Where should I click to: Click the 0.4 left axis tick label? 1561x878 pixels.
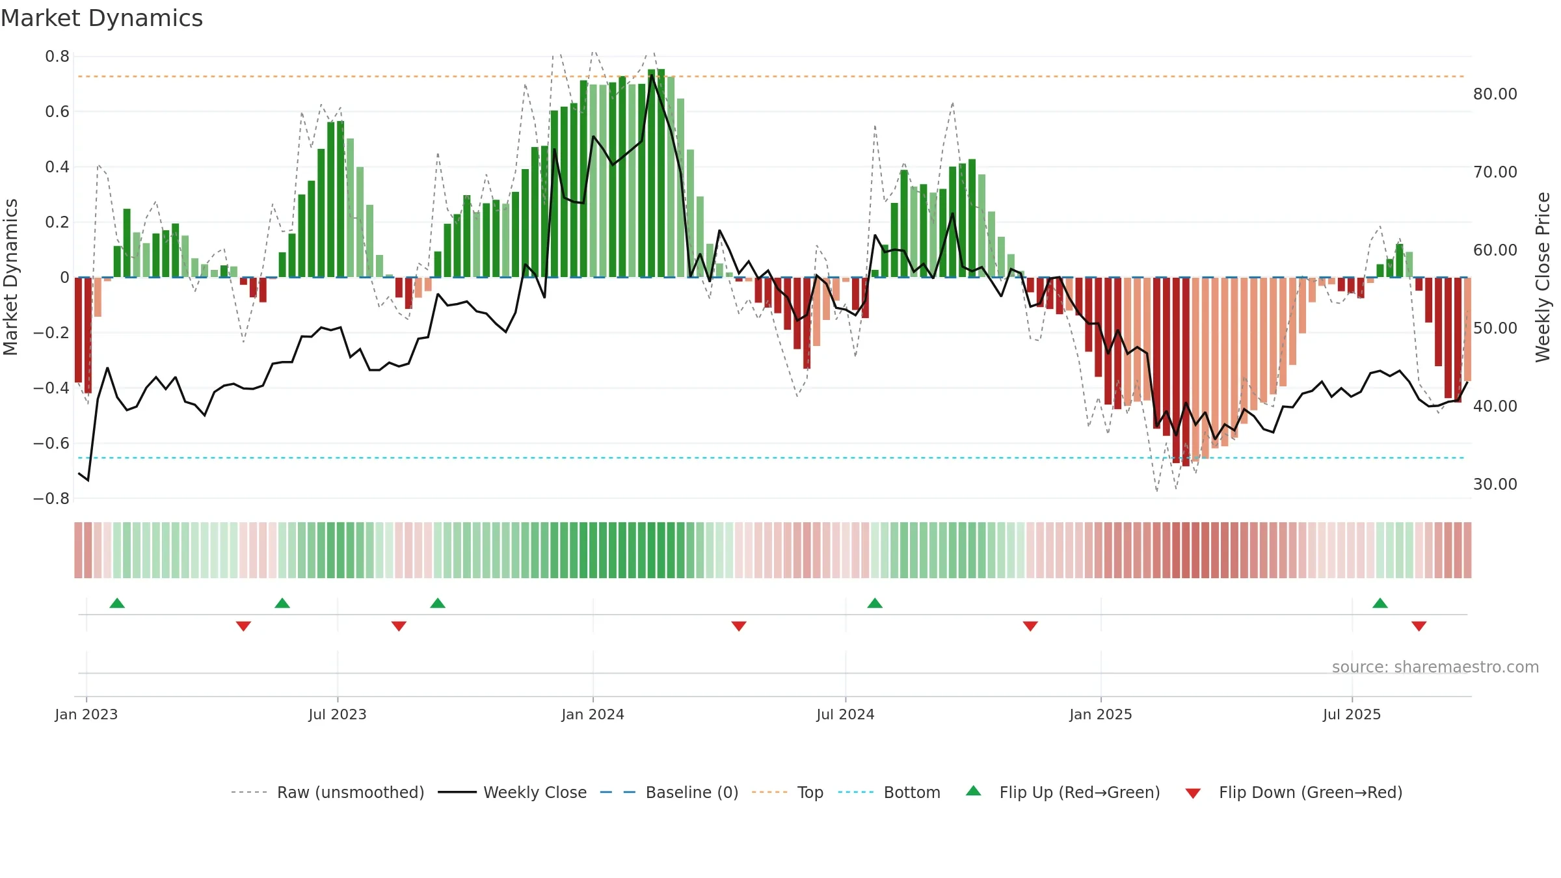pos(57,167)
